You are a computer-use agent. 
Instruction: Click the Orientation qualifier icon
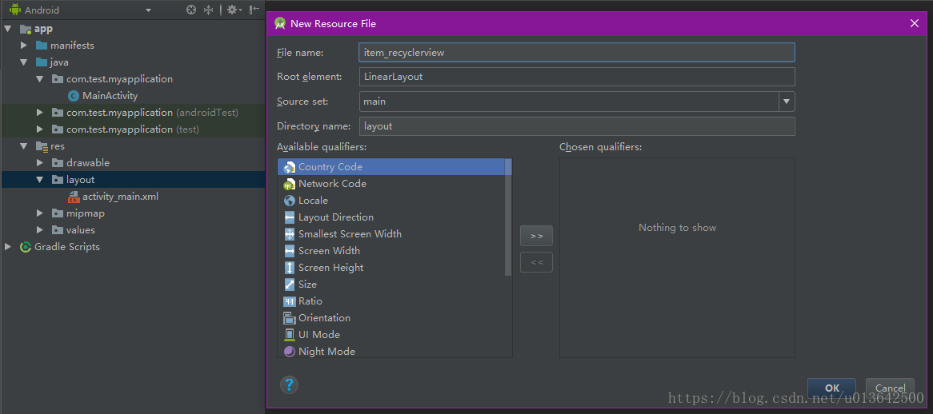pyautogui.click(x=289, y=318)
